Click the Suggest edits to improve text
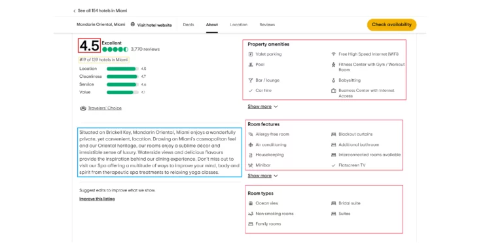This screenshot has width=487, height=247. point(117,190)
